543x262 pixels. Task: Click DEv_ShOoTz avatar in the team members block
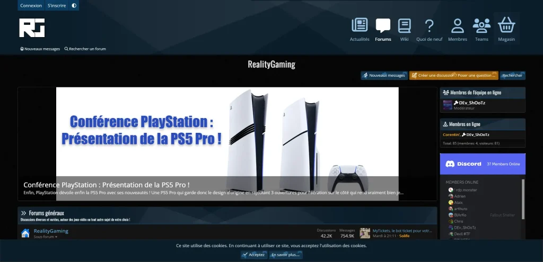(x=448, y=105)
